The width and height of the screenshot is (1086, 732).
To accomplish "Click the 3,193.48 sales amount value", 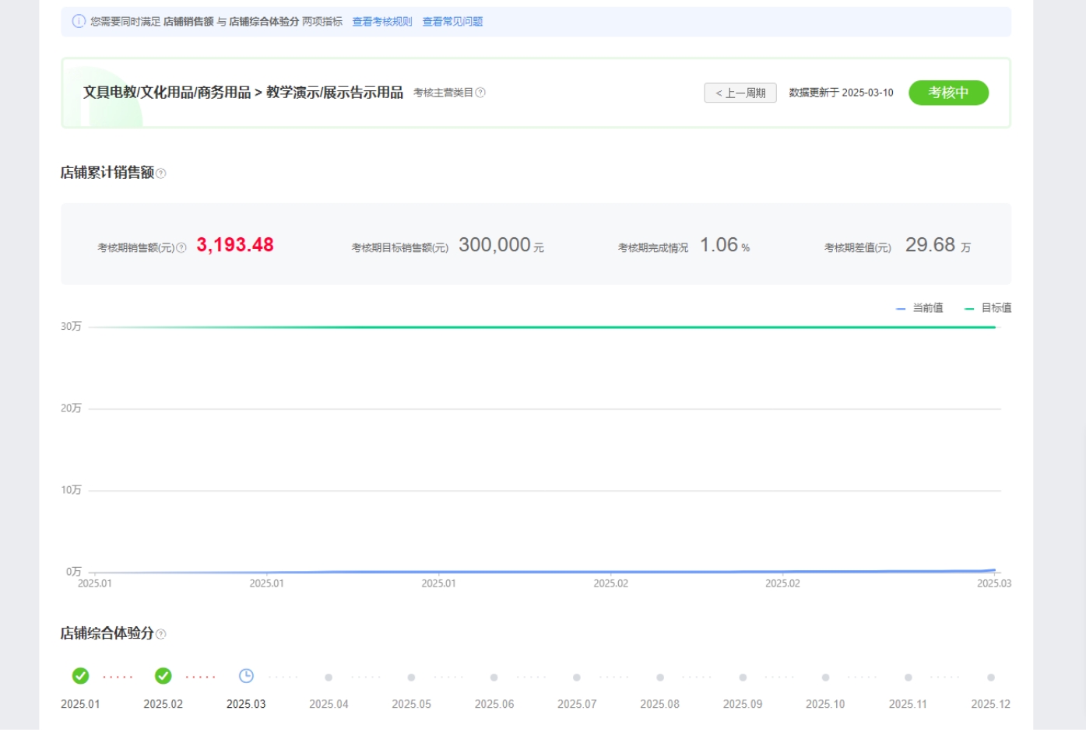I will coord(235,246).
